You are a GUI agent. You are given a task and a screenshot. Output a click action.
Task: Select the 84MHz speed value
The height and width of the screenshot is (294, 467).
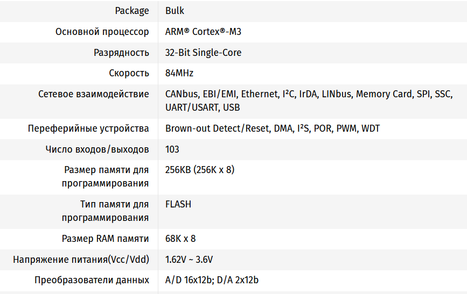[179, 73]
